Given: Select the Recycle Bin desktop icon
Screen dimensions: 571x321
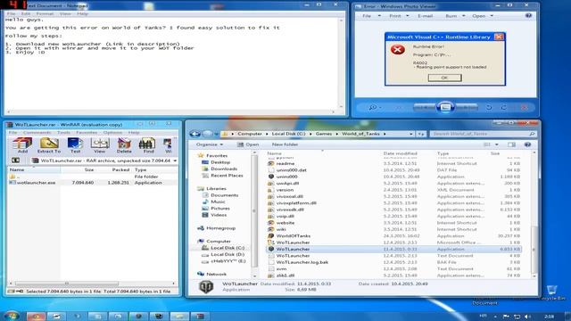Looking at the screenshot, I should click(552, 292).
